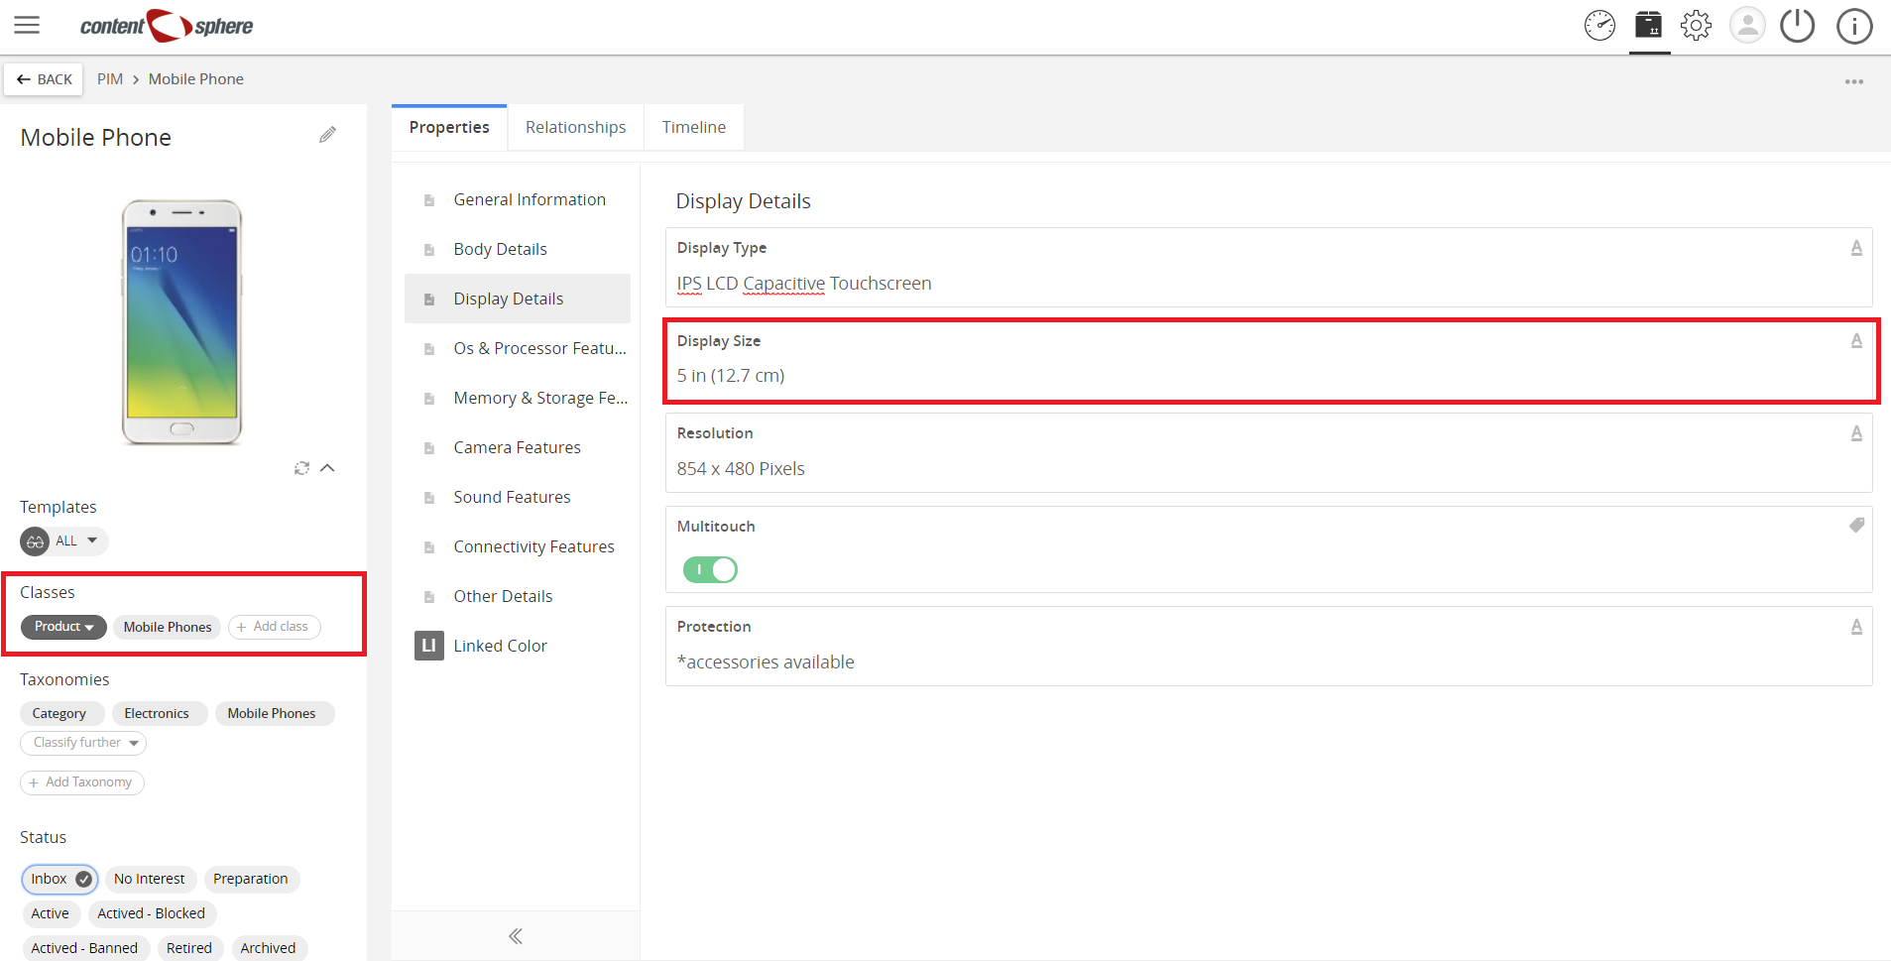Set status to Preparation
Viewport: 1891px width, 961px height.
tap(251, 879)
